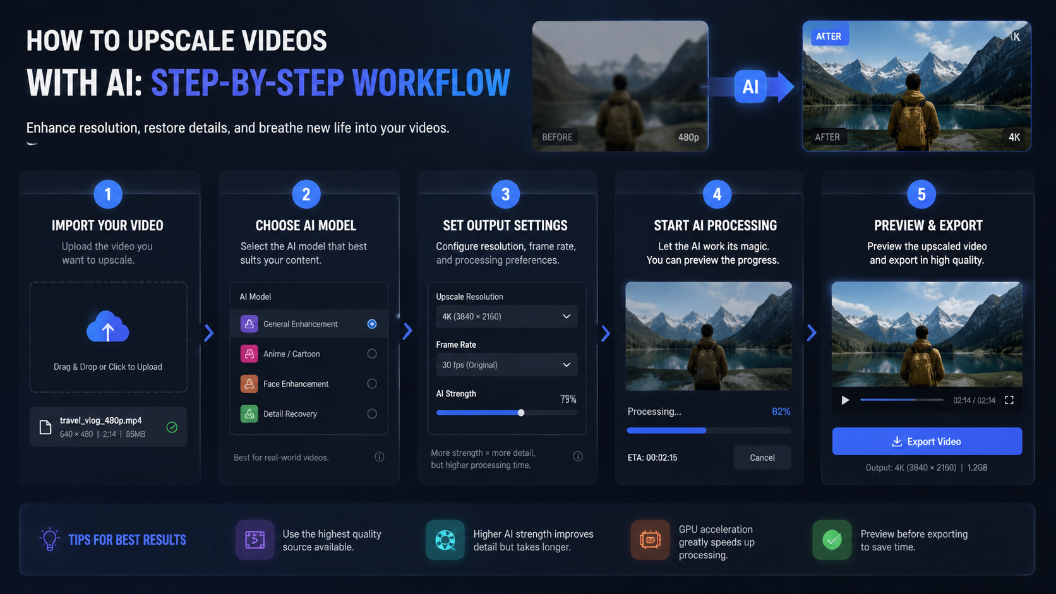Click the Detail Recovery model icon
Viewport: 1056px width, 594px height.
click(x=249, y=413)
